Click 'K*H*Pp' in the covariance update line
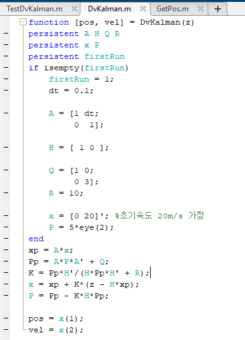Screen dimensions: 245x340 click(x=89, y=296)
